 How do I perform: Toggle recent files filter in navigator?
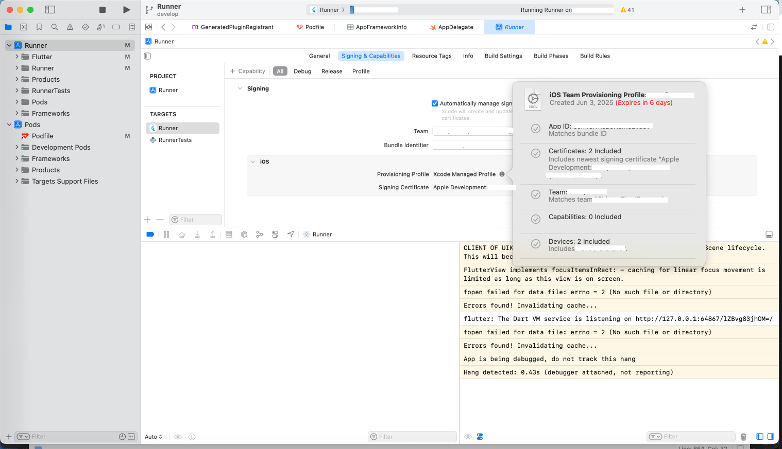[122, 437]
